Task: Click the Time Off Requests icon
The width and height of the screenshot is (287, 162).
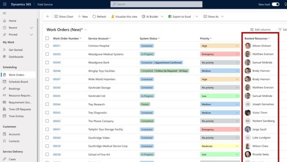Action: tap(4, 109)
